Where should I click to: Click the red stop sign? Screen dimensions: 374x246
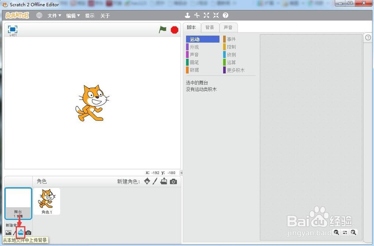[175, 30]
